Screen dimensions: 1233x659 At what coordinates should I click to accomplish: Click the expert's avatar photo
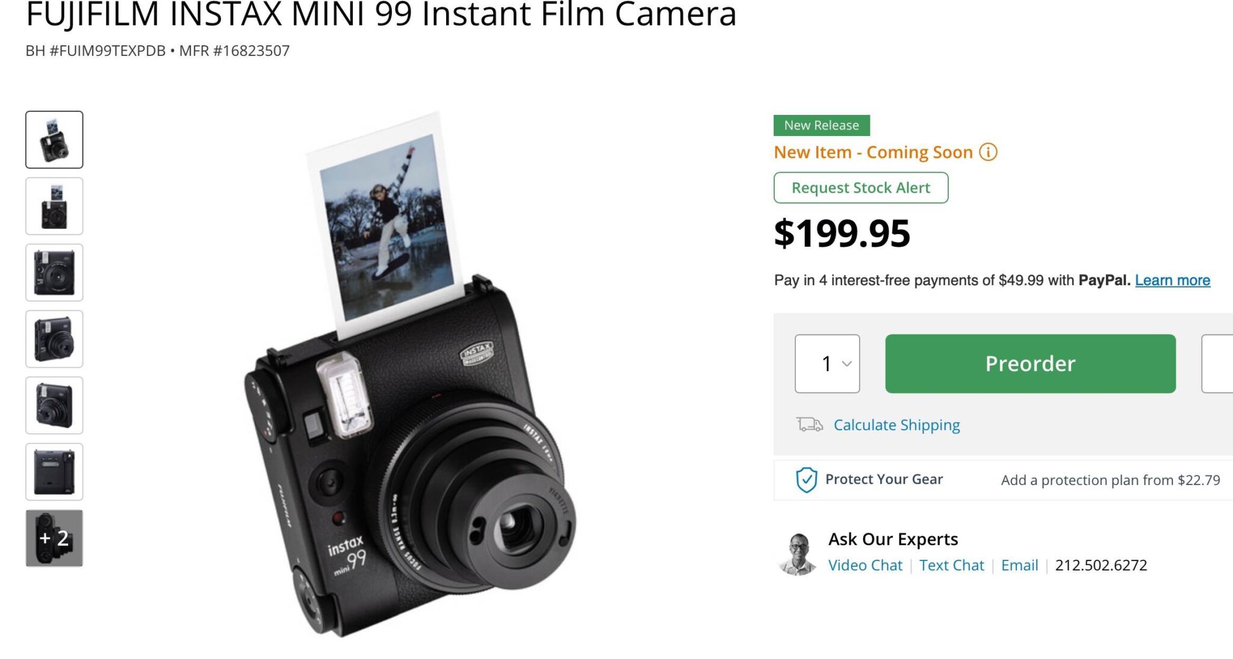coord(798,554)
